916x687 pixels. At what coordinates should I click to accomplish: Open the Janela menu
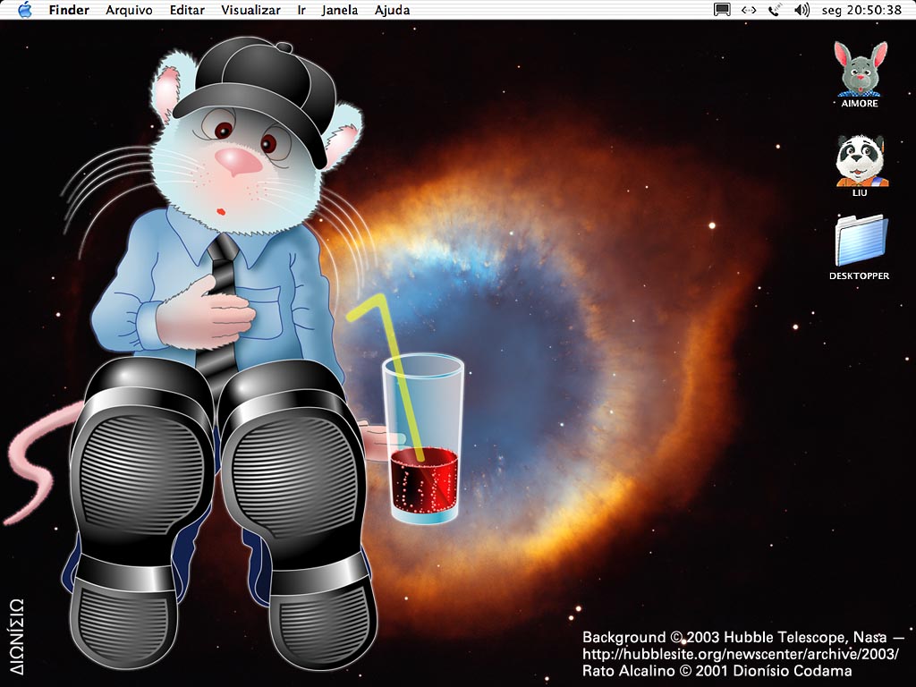click(340, 10)
